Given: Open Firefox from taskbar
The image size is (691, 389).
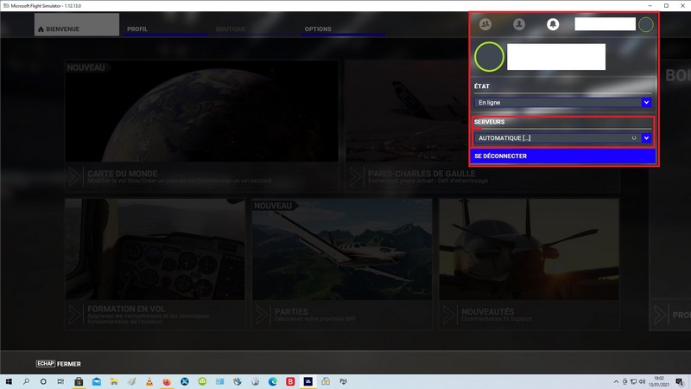Looking at the screenshot, I should pos(167,381).
